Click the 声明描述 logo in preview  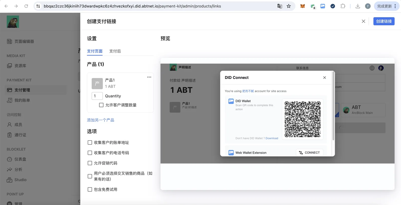(173, 67)
